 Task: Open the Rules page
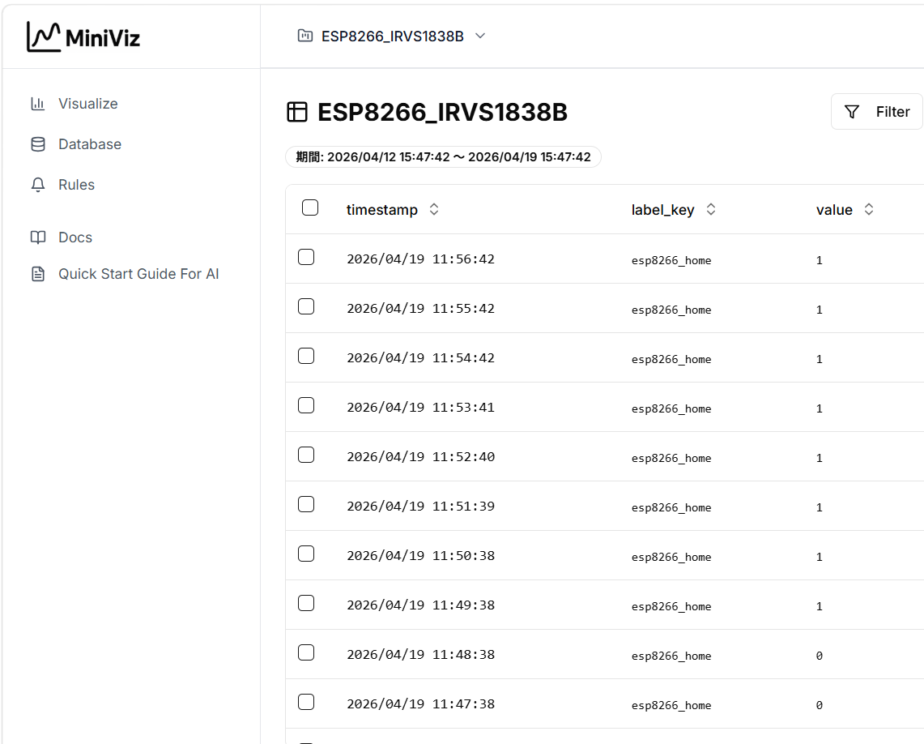click(x=76, y=184)
